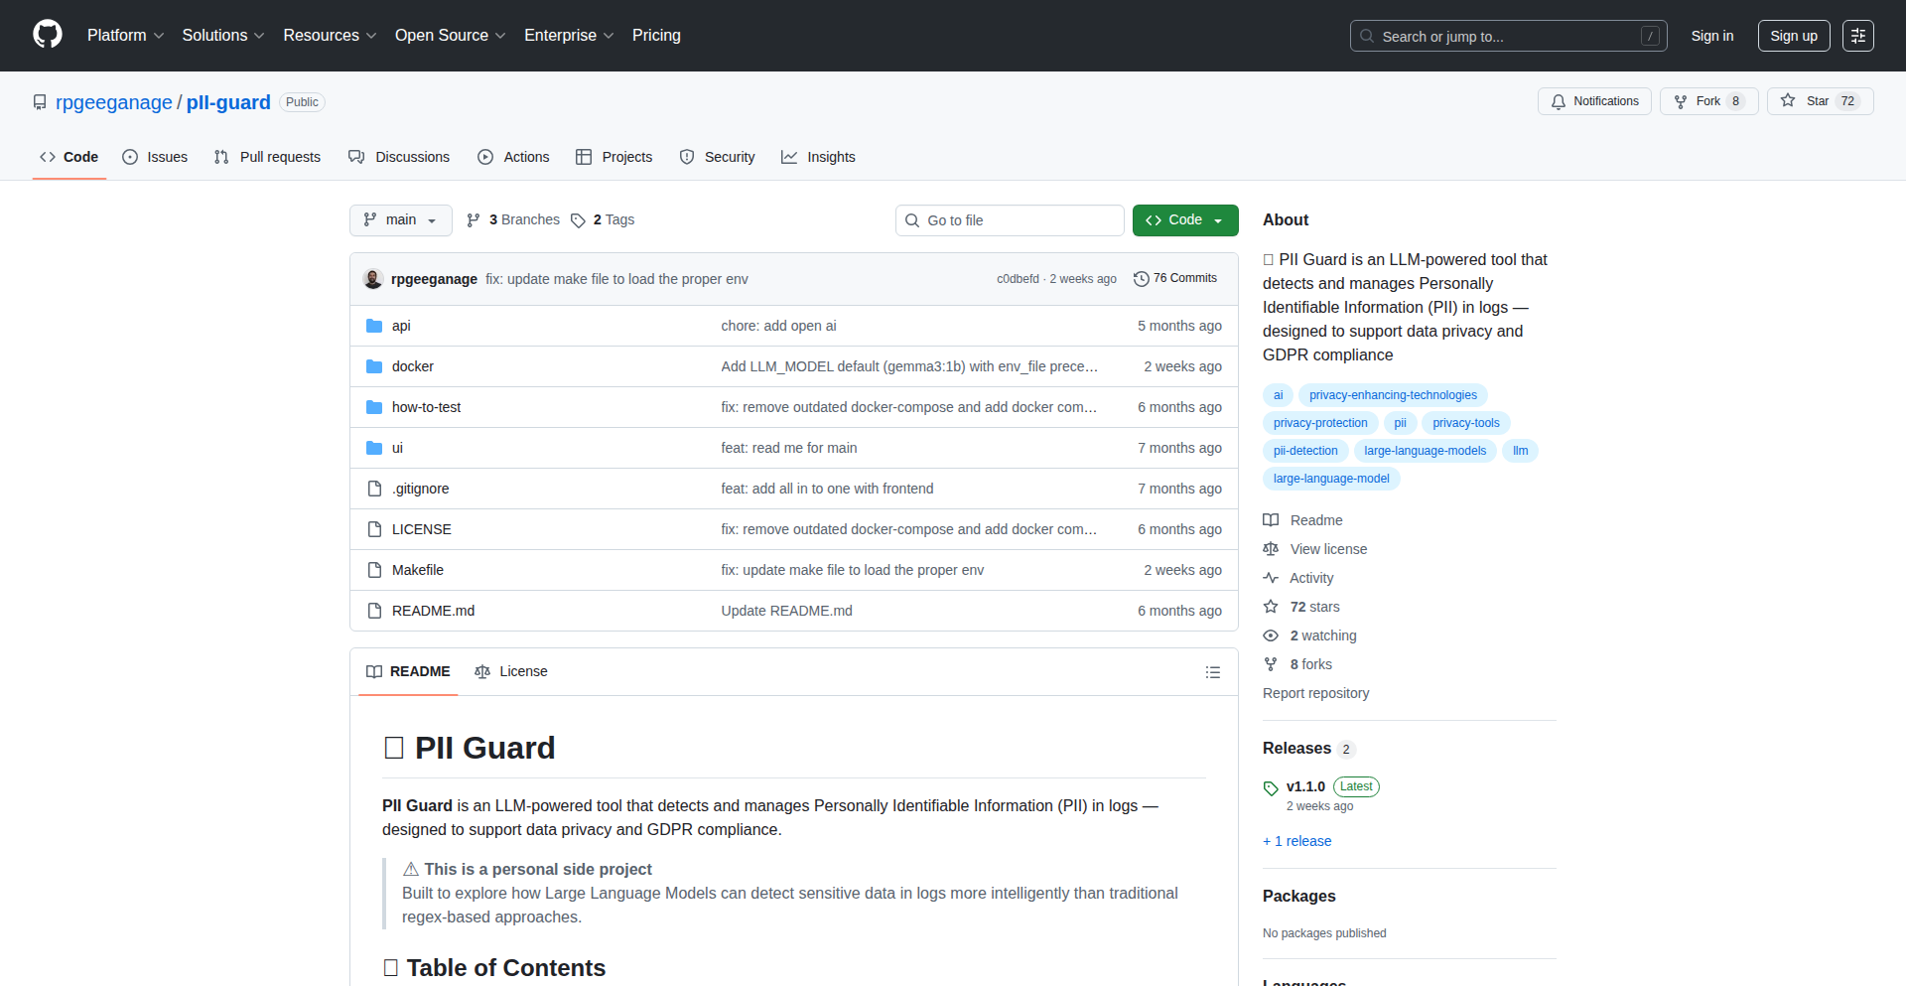Viewport: 1906px width, 986px height.
Task: Select the README tab in file viewer
Action: tap(408, 672)
